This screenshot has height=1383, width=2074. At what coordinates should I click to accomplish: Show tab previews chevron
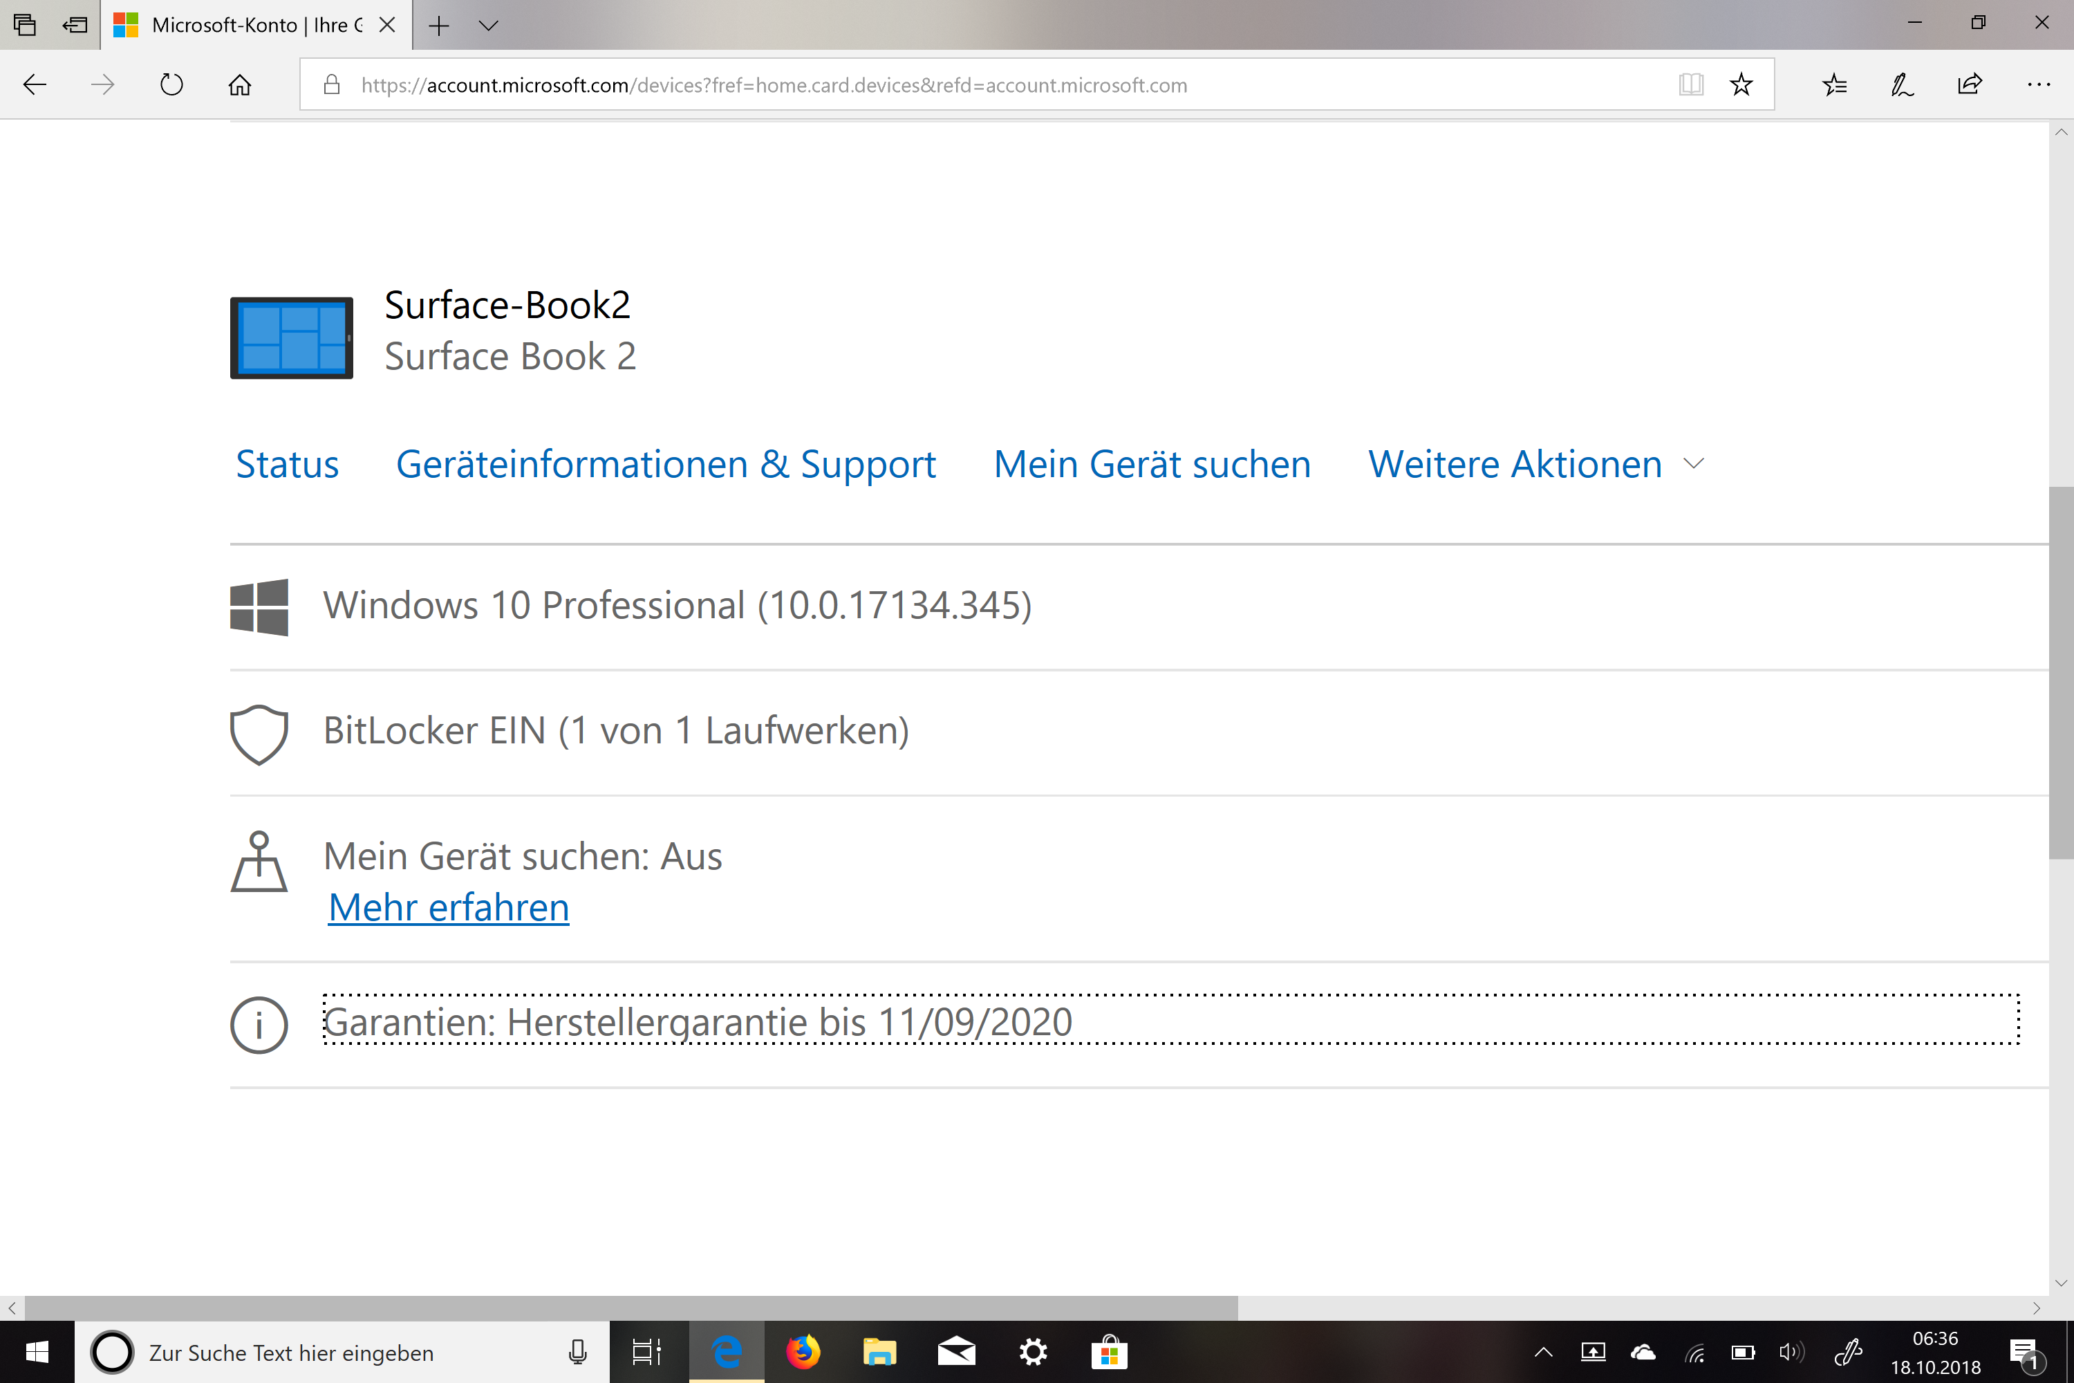click(x=487, y=26)
